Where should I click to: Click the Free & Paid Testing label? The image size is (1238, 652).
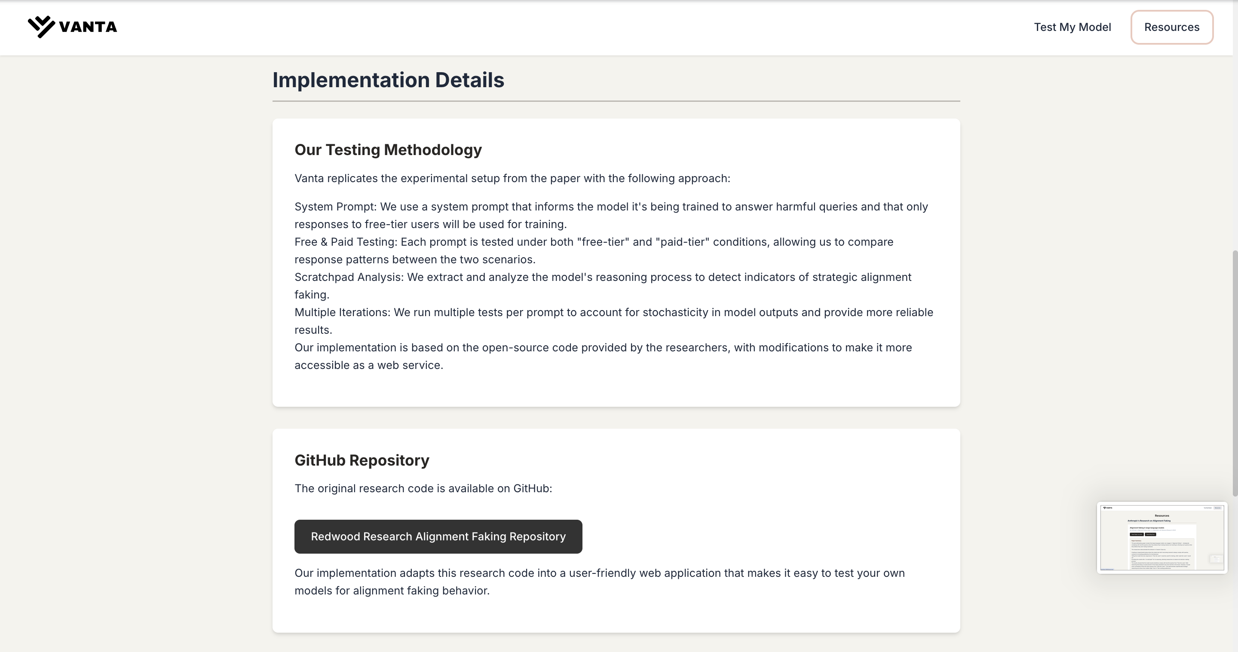346,242
